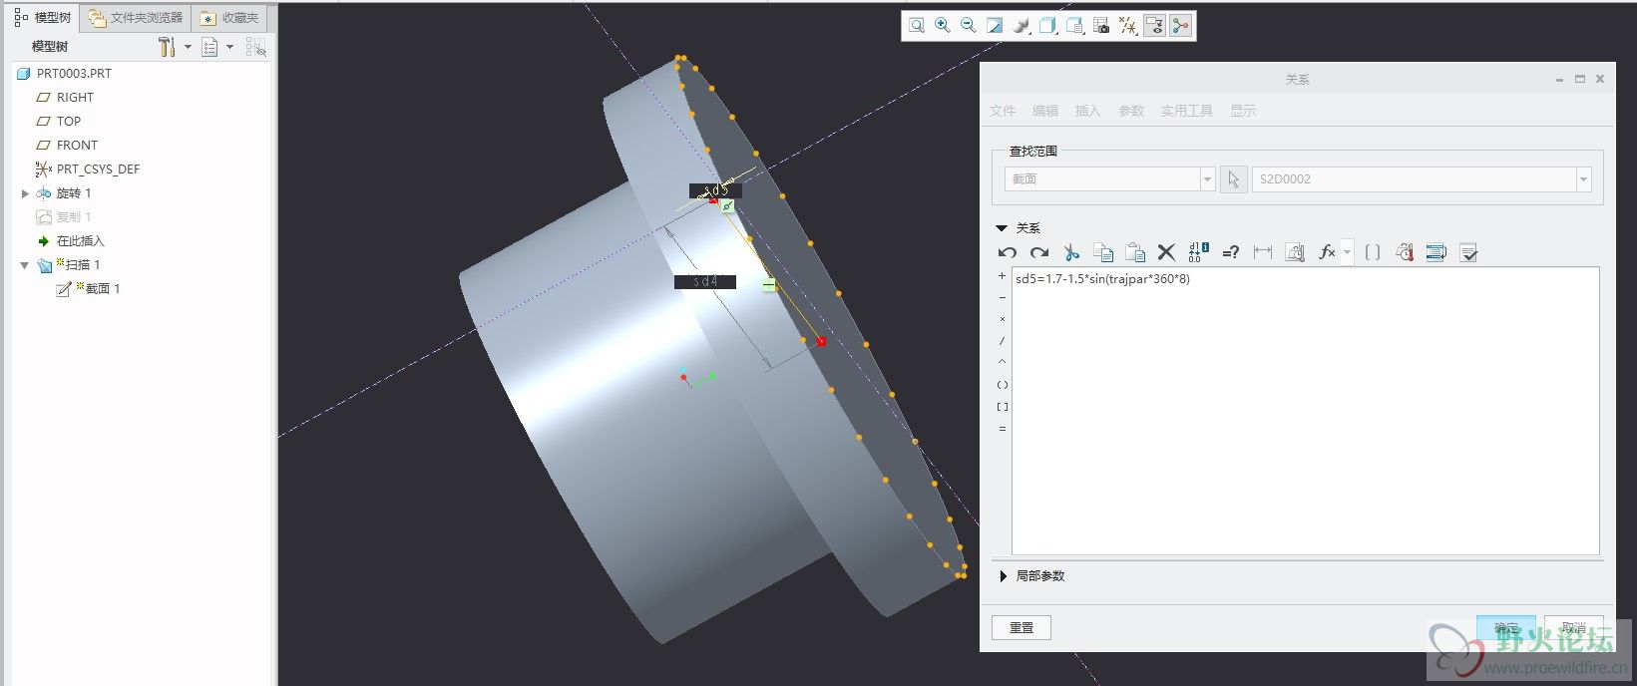Expand the 局部参数 section
The image size is (1637, 686).
(x=1003, y=576)
